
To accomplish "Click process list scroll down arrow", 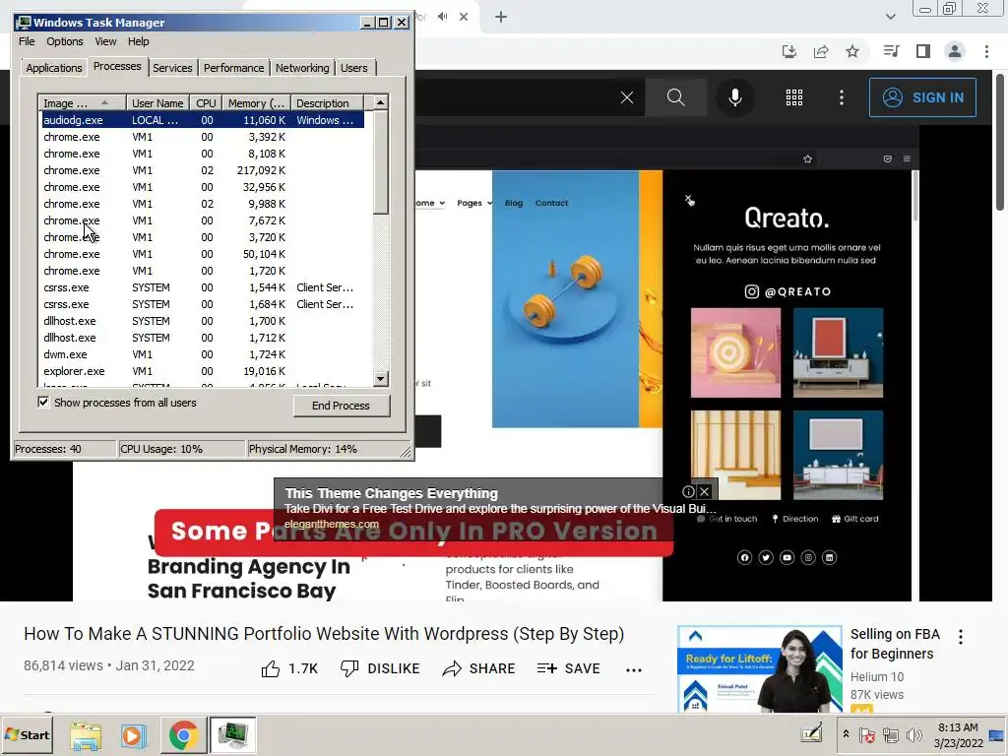I will tap(381, 379).
